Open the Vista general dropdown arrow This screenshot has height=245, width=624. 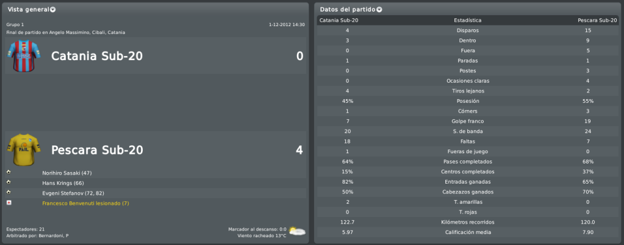[x=53, y=10]
